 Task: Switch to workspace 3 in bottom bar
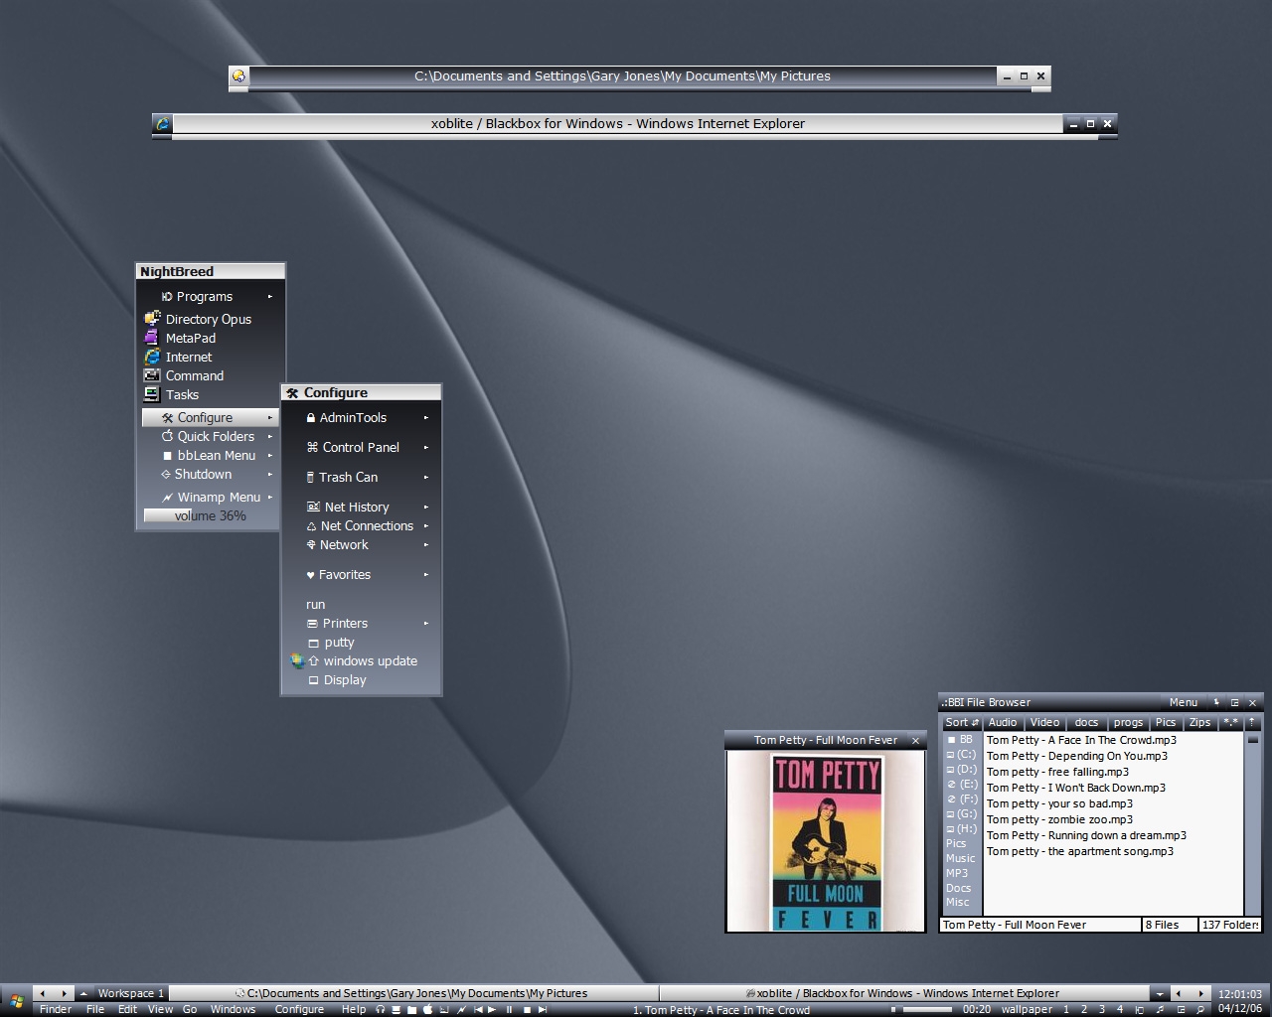point(1102,1009)
